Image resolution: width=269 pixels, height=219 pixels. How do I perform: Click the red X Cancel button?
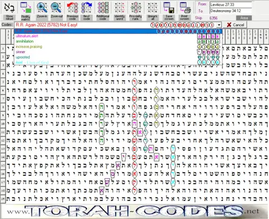coord(235,25)
